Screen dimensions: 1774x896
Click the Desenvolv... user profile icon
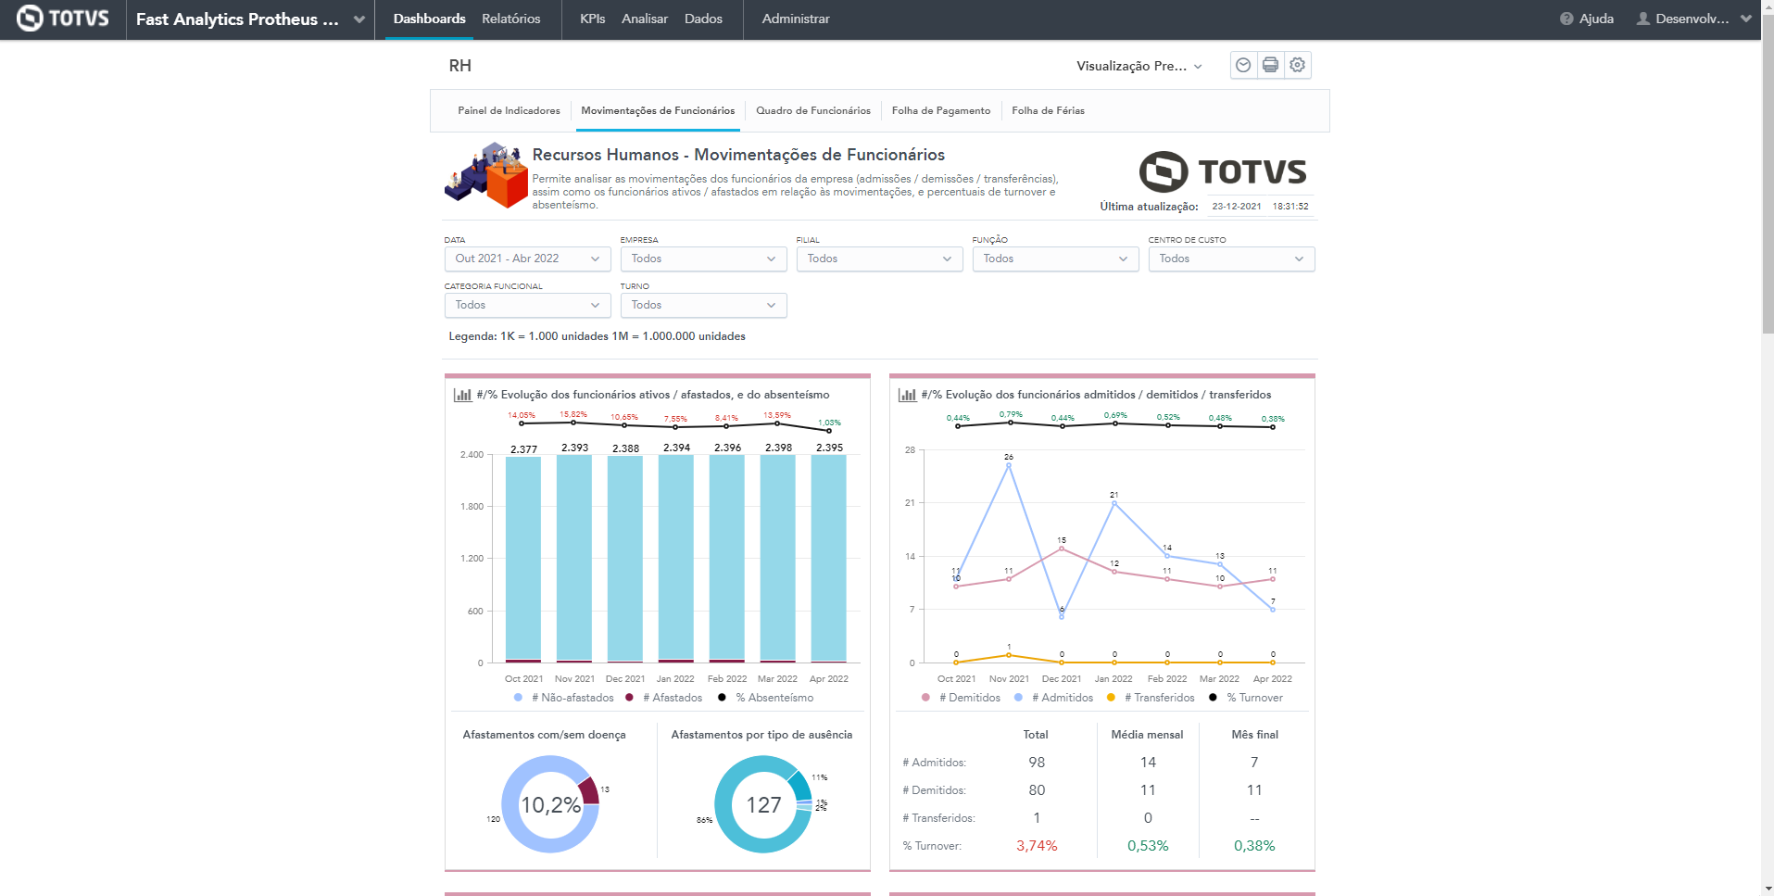tap(1643, 19)
